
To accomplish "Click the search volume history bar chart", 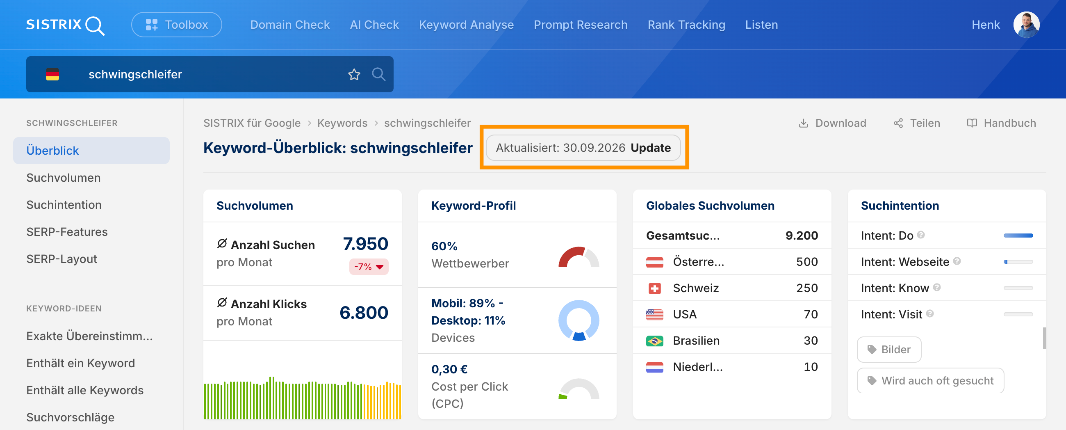I will pos(302,398).
